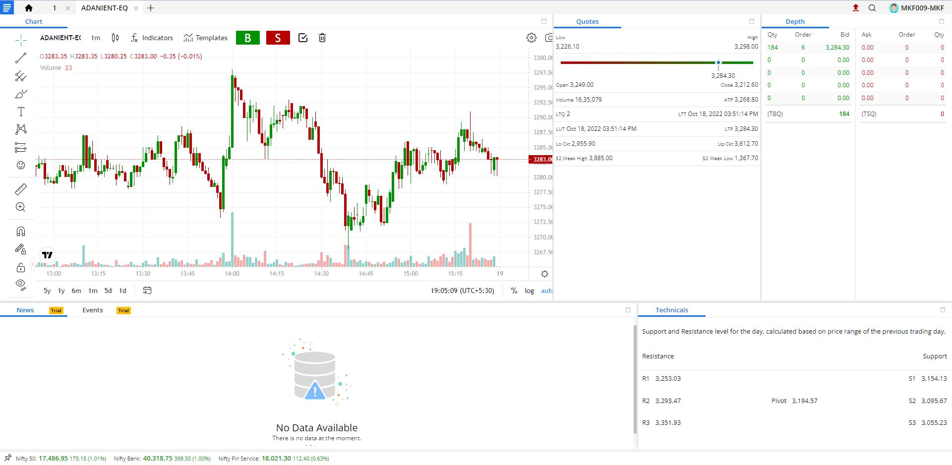Open the hamburger main menu

click(x=7, y=7)
